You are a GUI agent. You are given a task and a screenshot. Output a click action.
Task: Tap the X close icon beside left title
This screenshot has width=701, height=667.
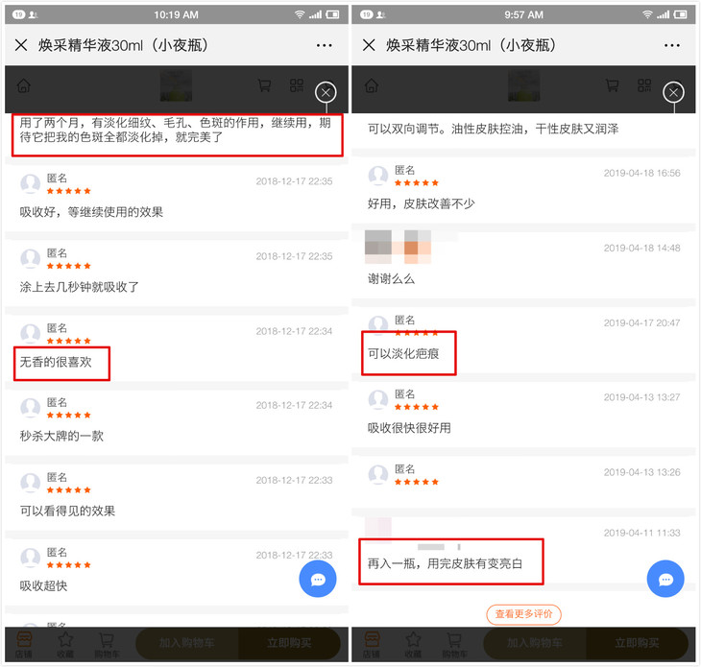(x=21, y=45)
